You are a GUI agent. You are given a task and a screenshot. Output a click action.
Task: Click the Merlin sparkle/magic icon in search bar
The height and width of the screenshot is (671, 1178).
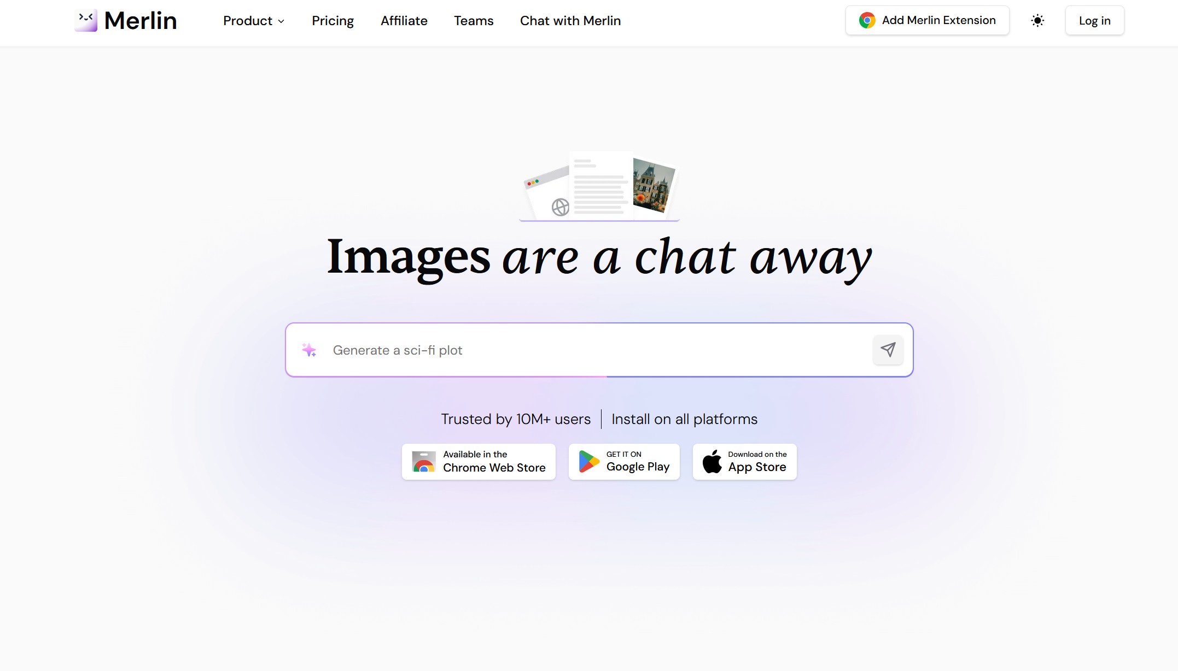pos(309,349)
